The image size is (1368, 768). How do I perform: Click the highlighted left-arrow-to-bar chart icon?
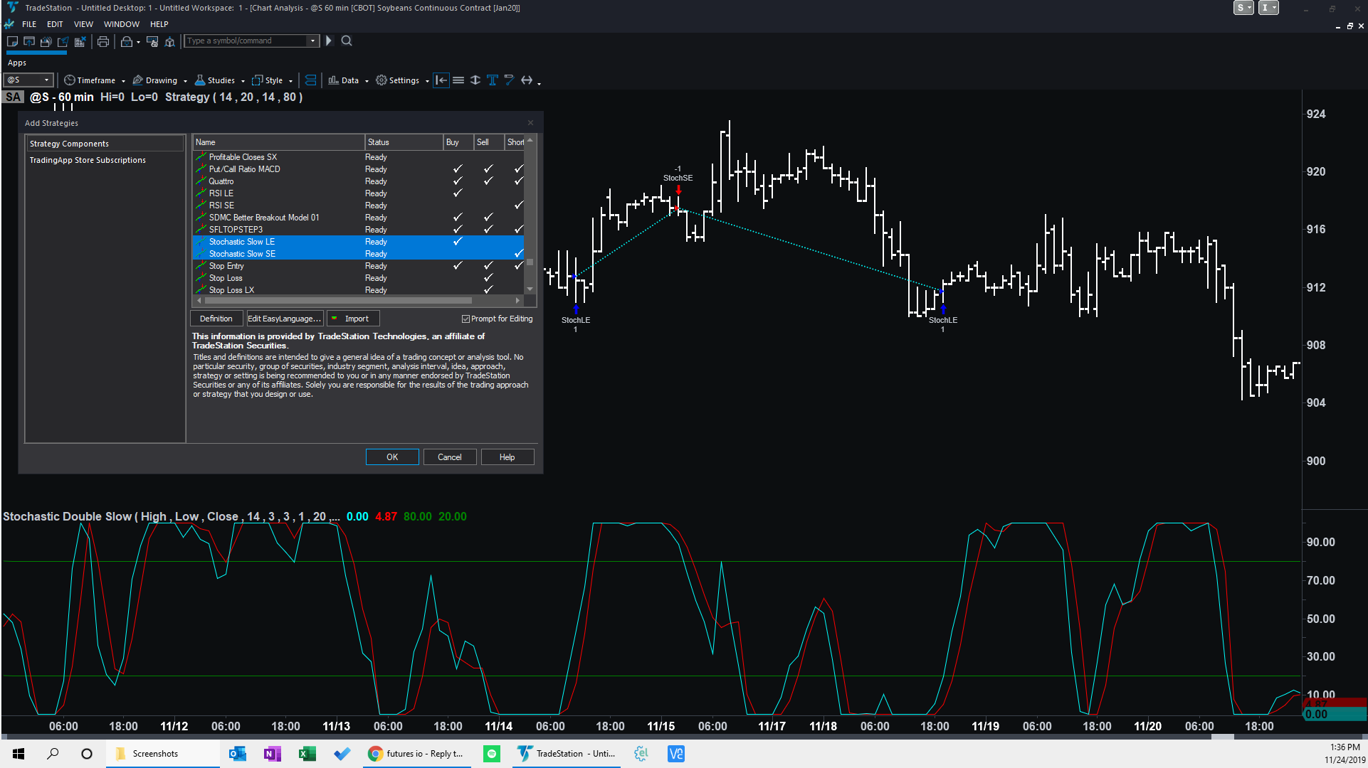click(x=441, y=80)
